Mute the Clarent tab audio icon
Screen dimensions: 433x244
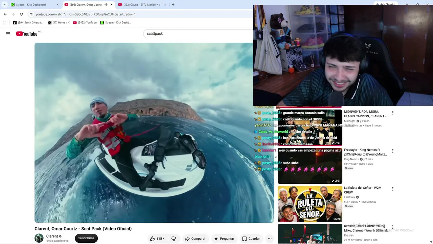(106, 5)
